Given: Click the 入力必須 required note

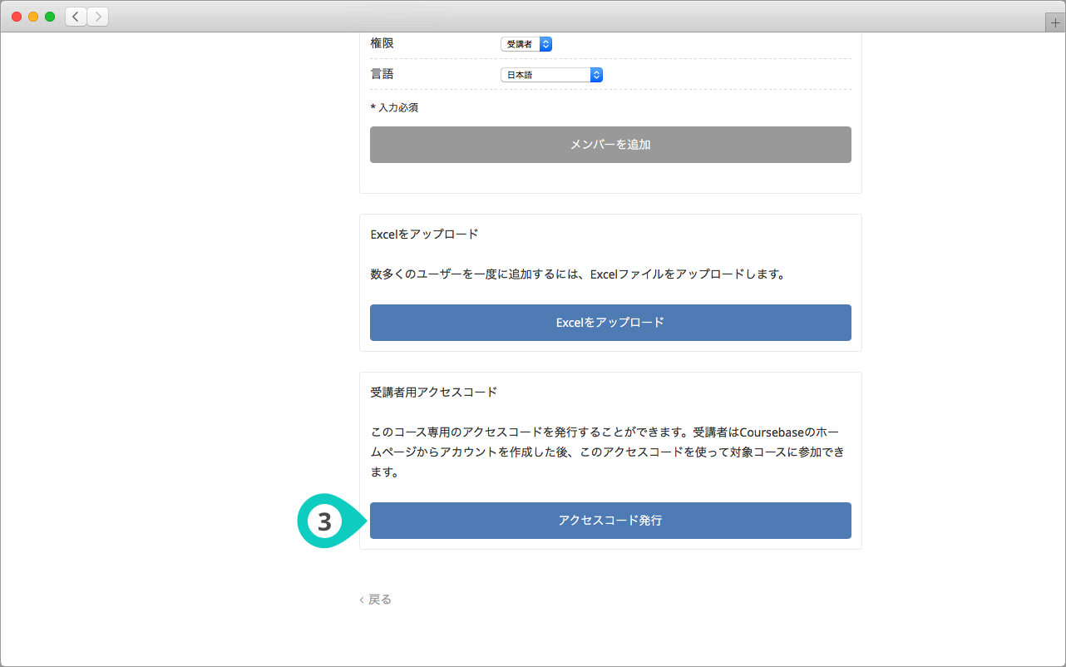Looking at the screenshot, I should 394,107.
